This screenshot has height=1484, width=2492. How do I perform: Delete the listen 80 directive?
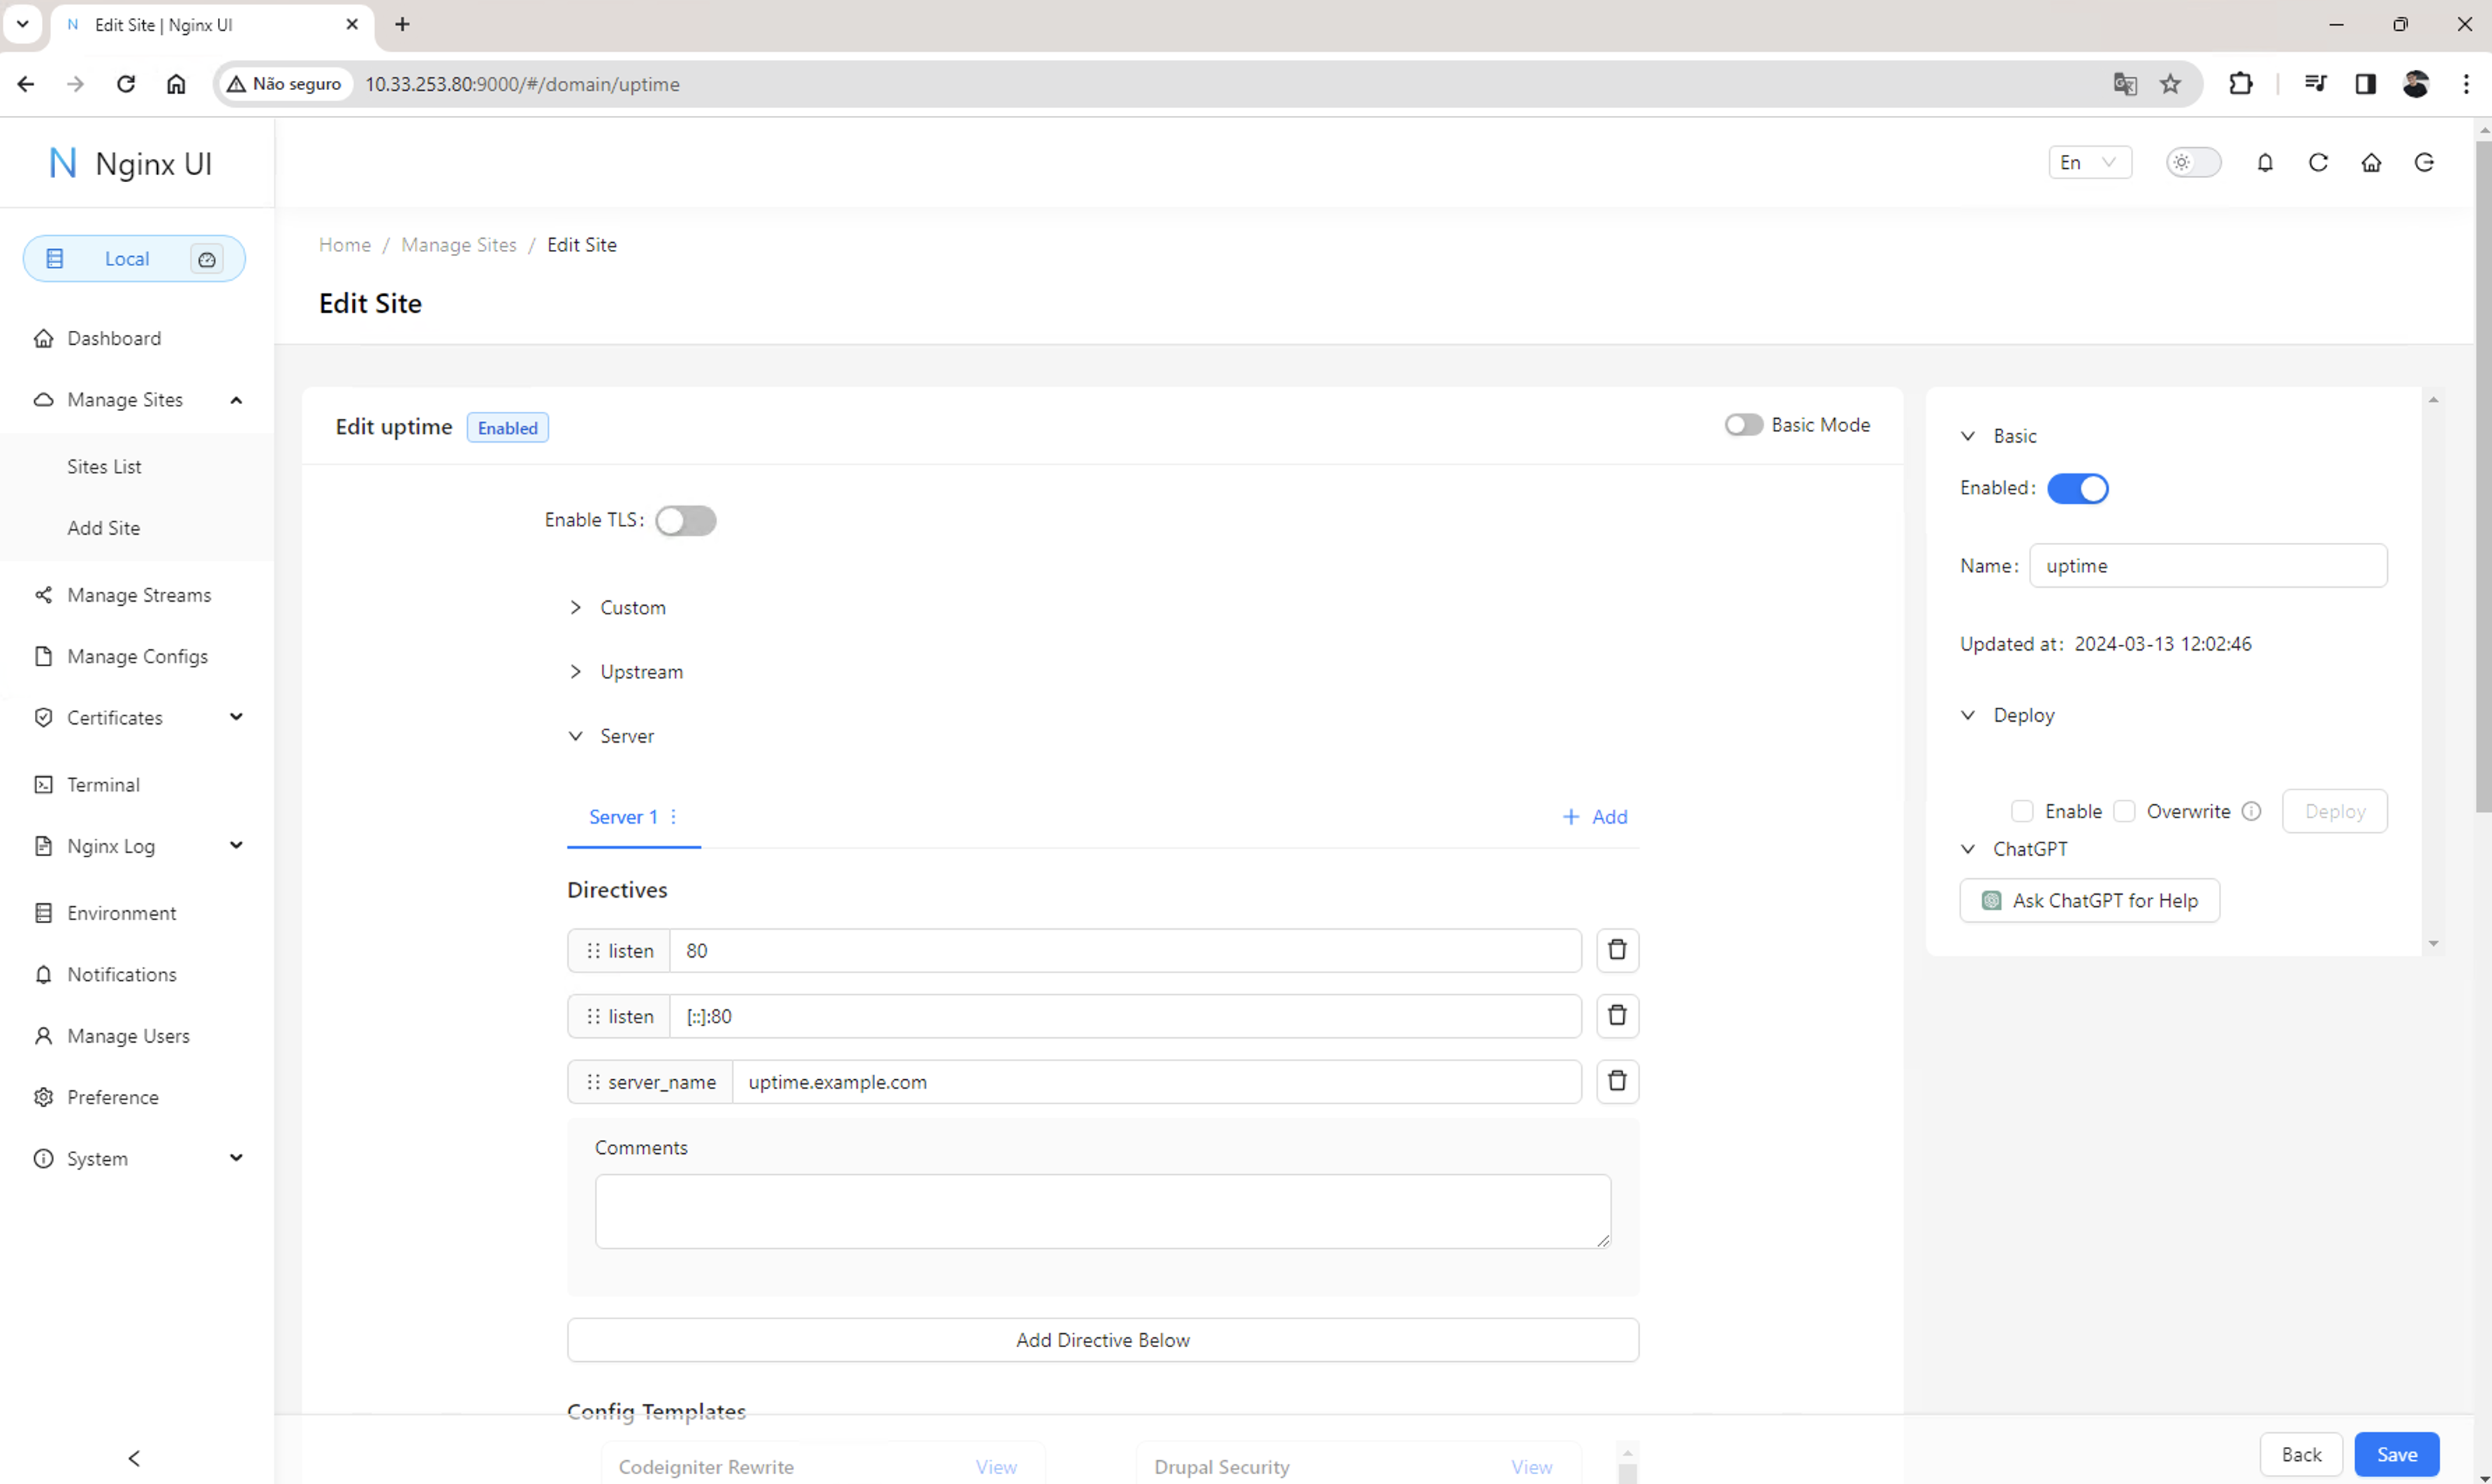pos(1617,950)
